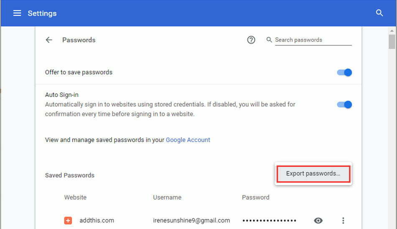Viewport: 397px width, 229px height.
Task: Select the irenesunshine9@gmail.com username
Action: click(191, 220)
